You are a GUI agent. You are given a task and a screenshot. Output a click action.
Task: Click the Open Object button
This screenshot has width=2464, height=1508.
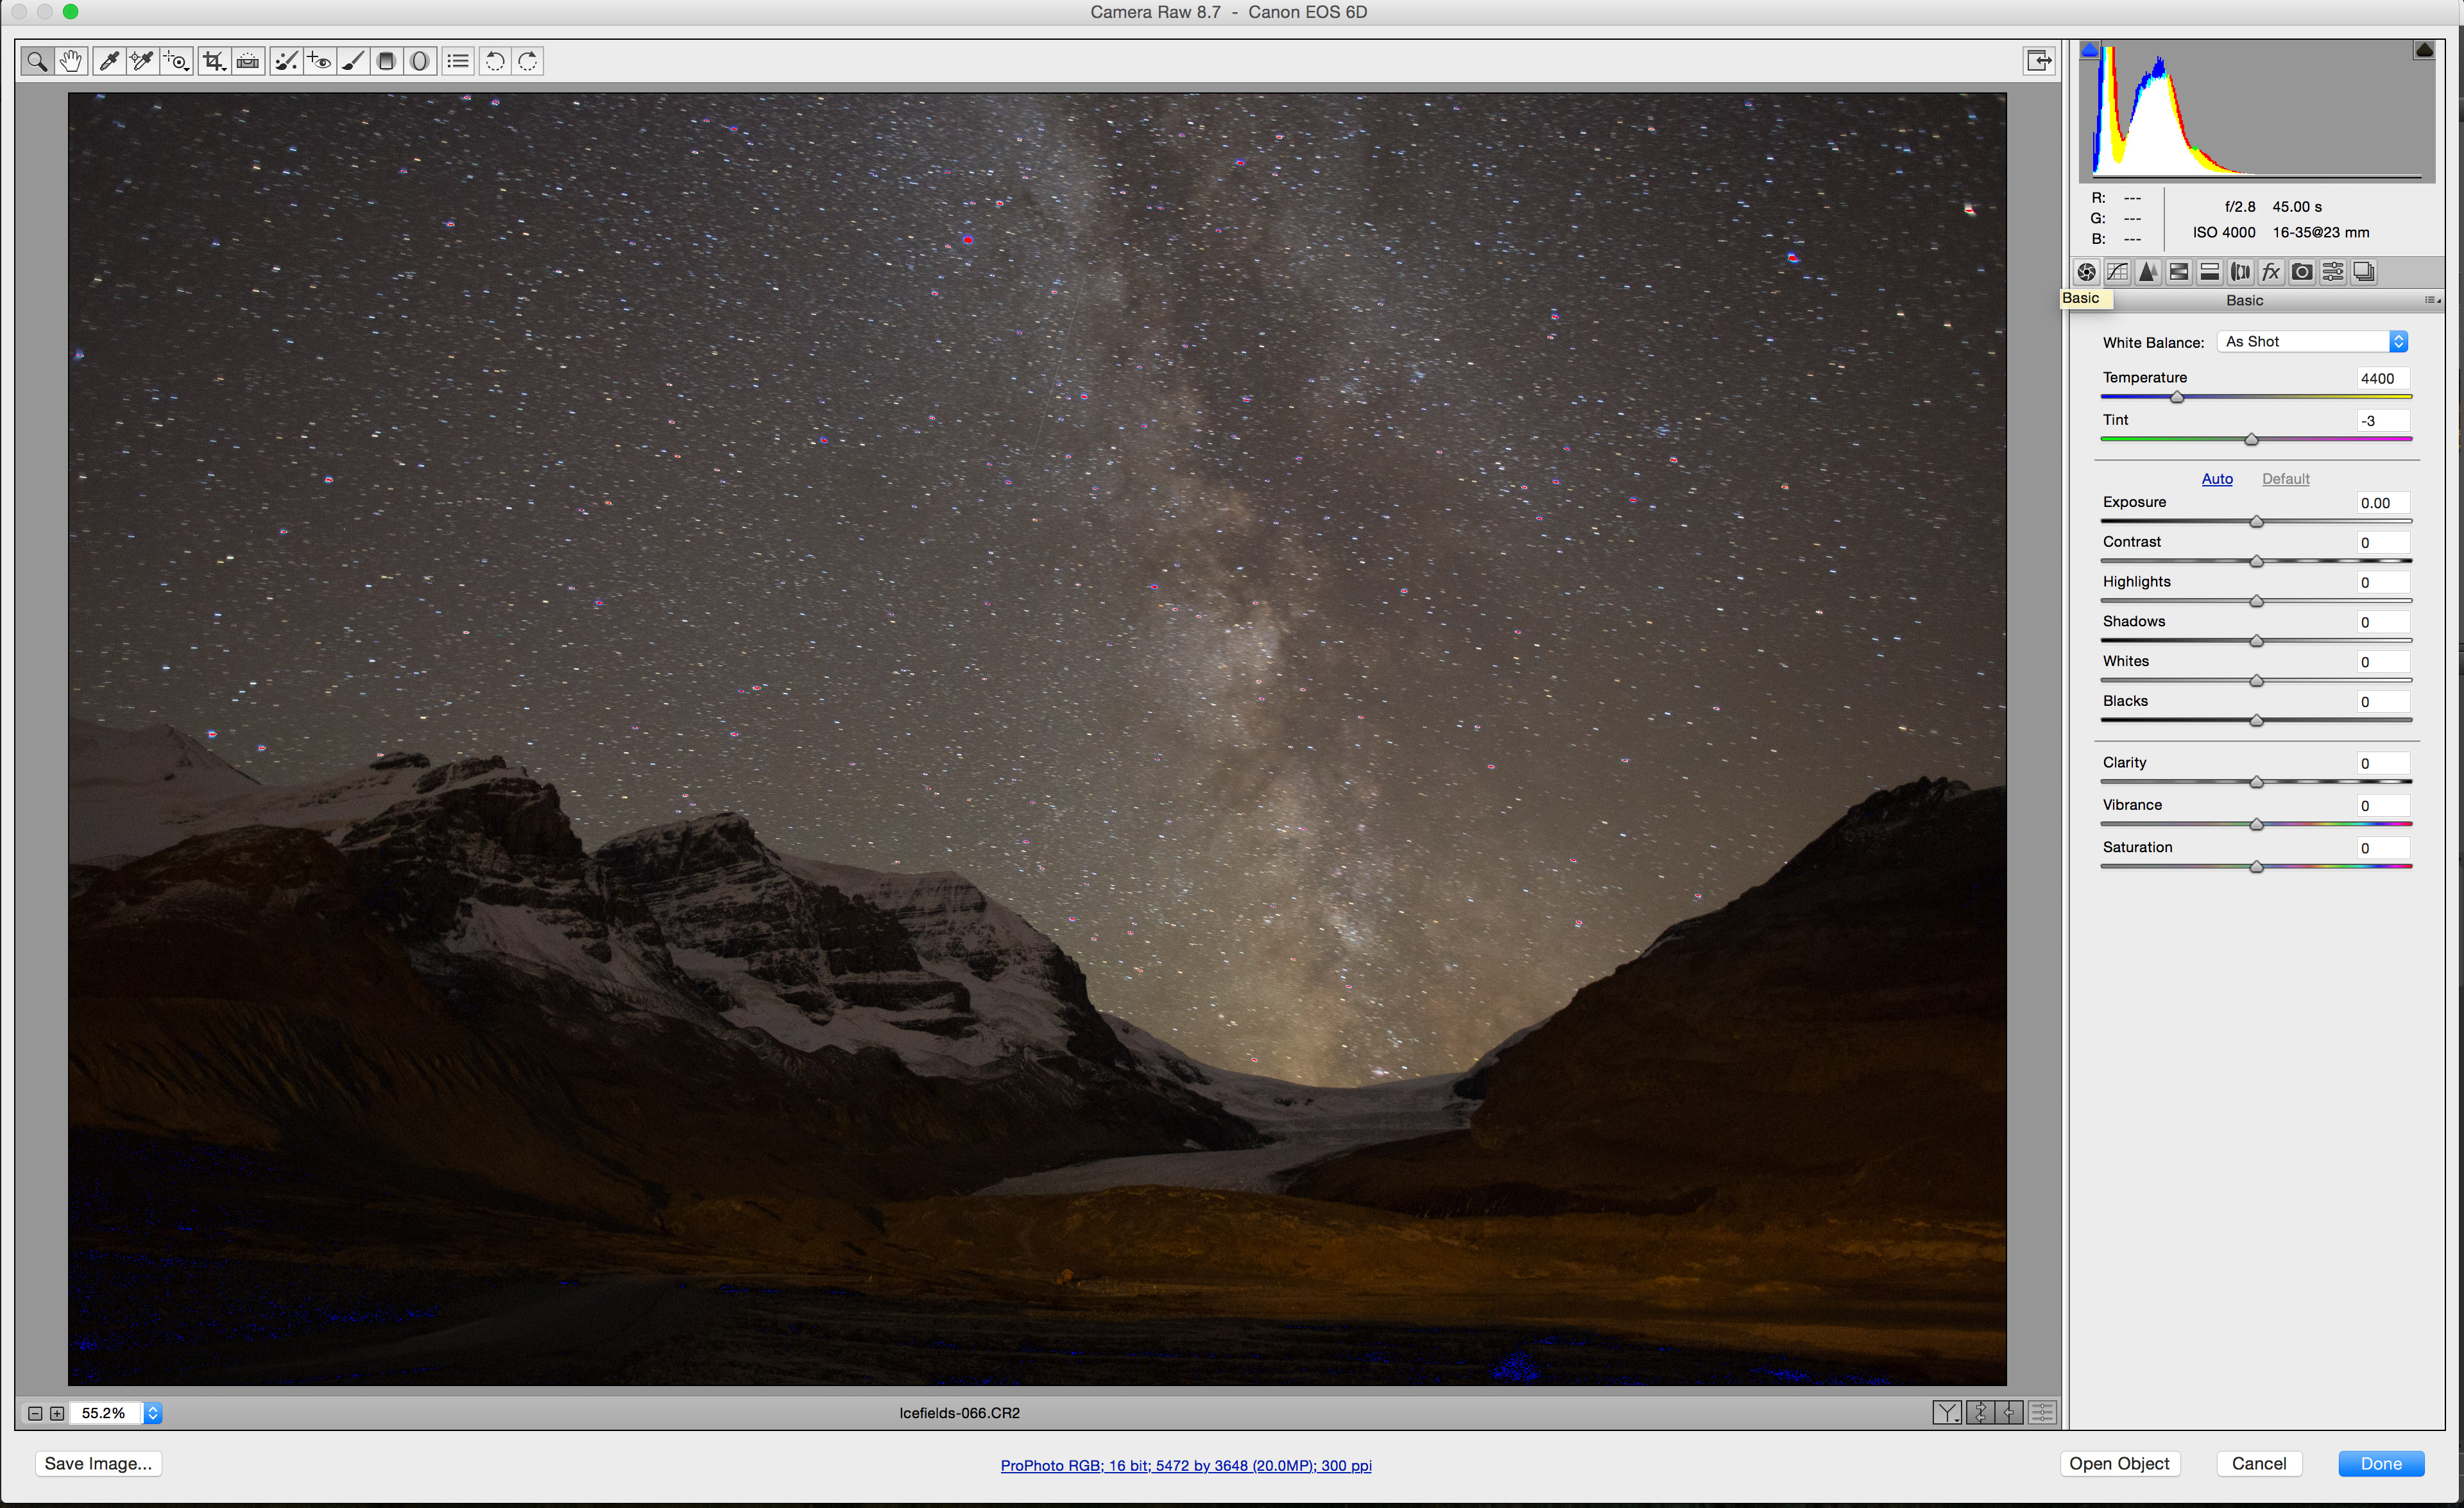(x=2119, y=1463)
